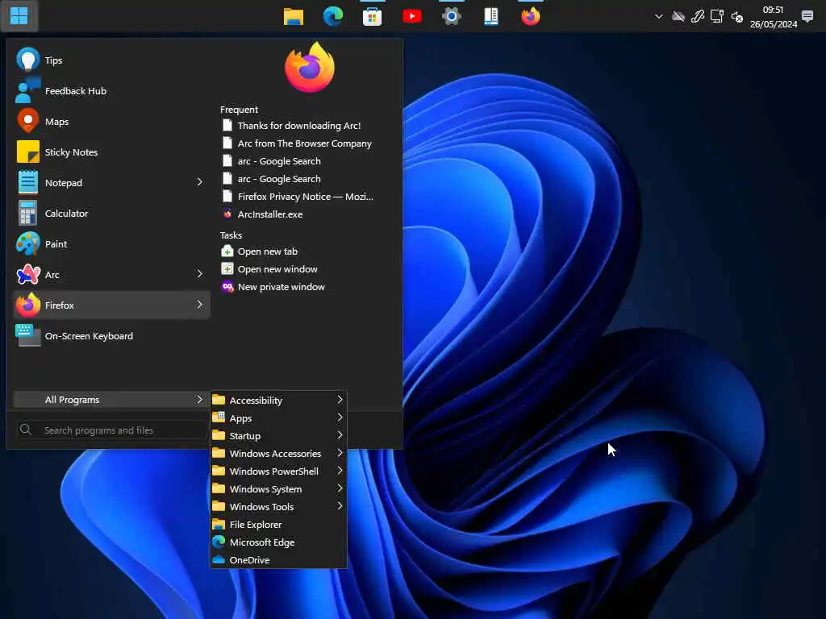Click the network display tray icon
This screenshot has width=826, height=619.
coord(717,16)
